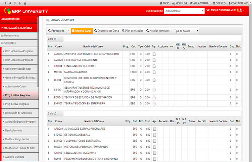Viewport: 252px width, 162px height.
Task: Click the user profile icon beside VELASQUEZ SOTO GILMER
Action: [241, 10]
